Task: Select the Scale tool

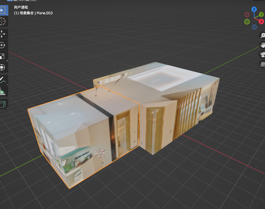Action: 3,56
